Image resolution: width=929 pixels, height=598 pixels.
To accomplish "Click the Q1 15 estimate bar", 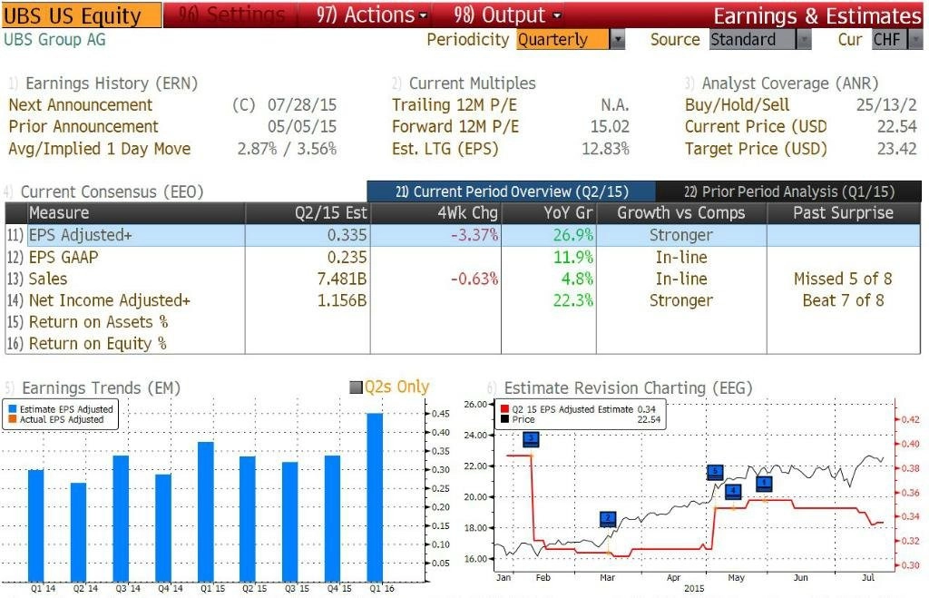I will [206, 512].
